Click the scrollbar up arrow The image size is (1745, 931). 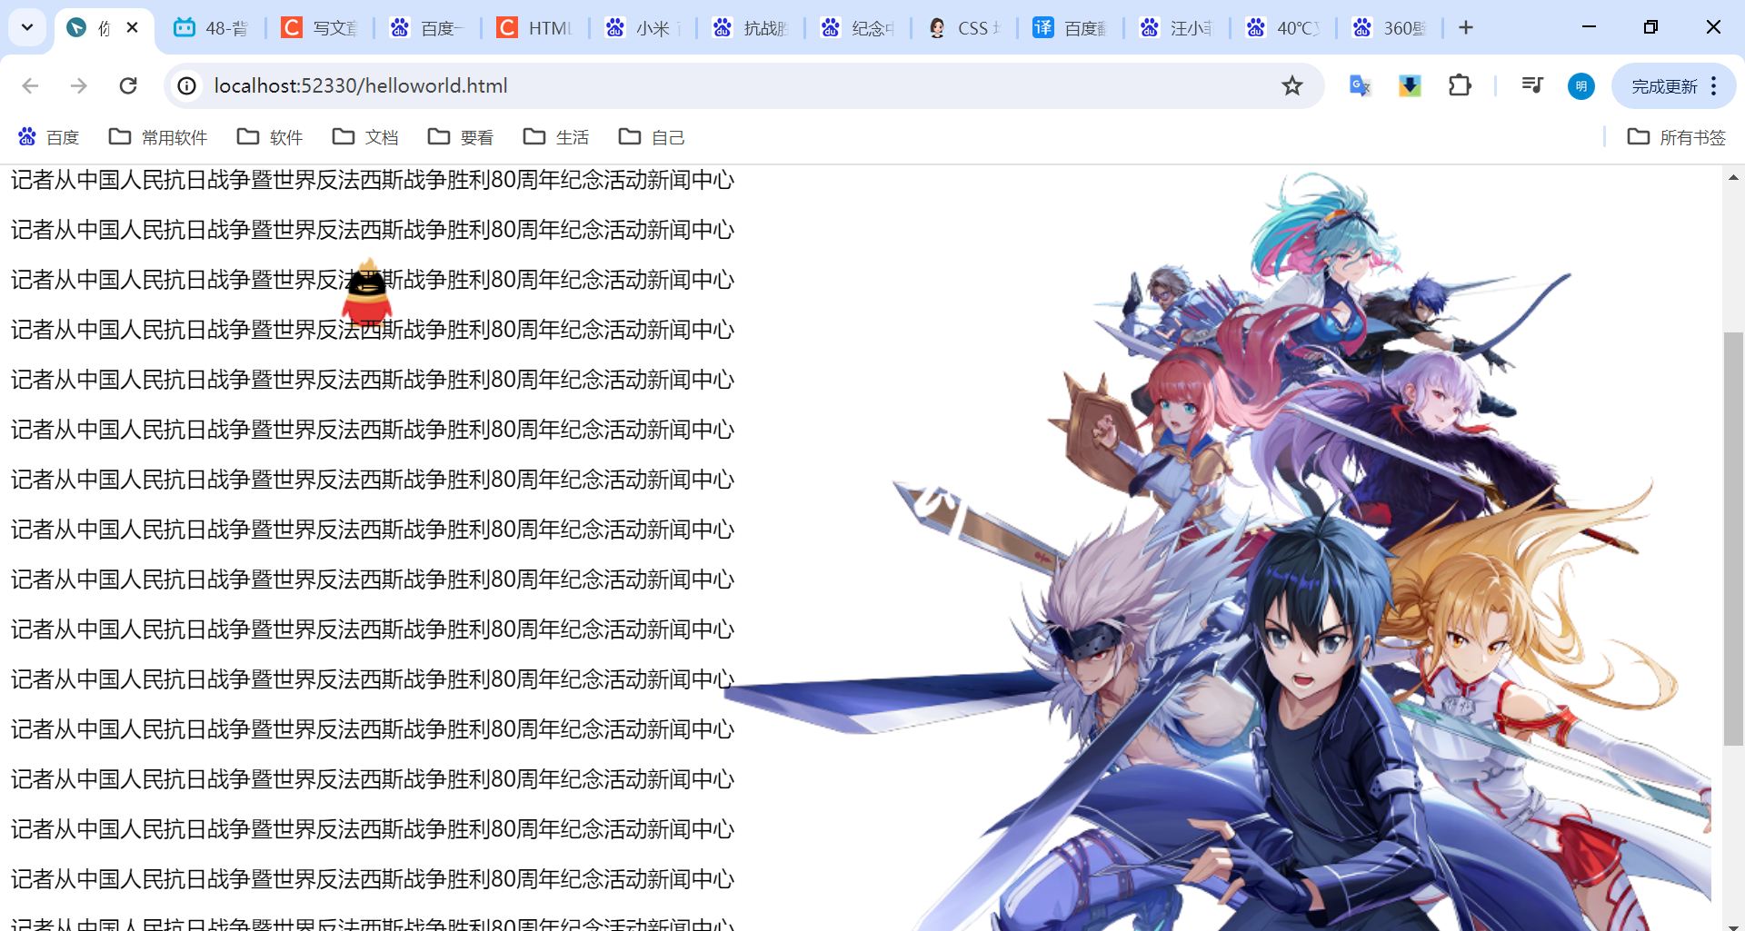tap(1733, 177)
